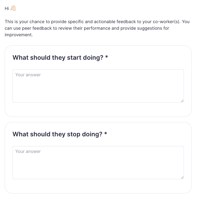Click the "What should they stop doing?" heading
This screenshot has width=197, height=197.
coord(57,134)
